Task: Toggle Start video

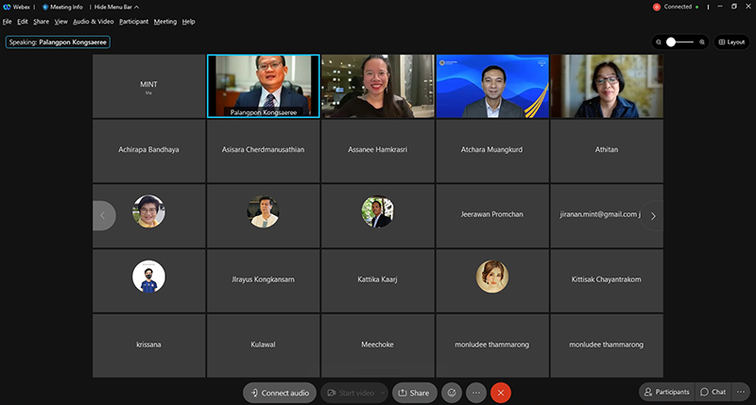Action: tap(350, 393)
